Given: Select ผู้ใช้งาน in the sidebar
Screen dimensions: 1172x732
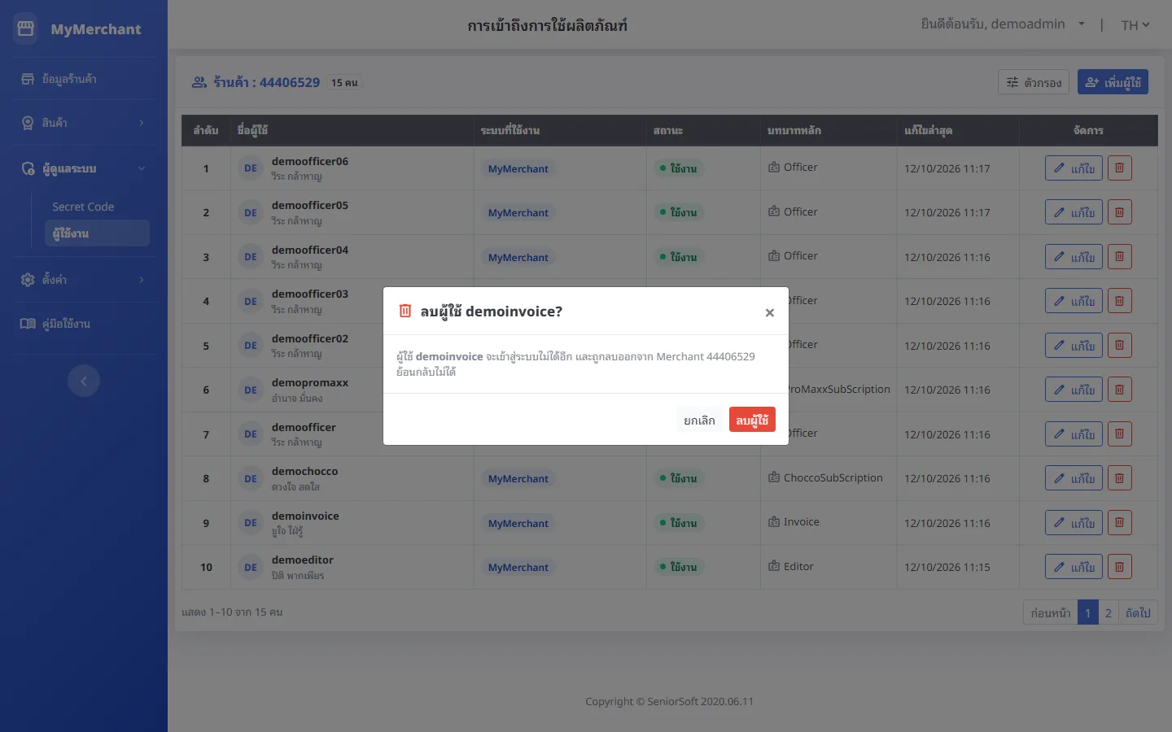Looking at the screenshot, I should (x=97, y=233).
